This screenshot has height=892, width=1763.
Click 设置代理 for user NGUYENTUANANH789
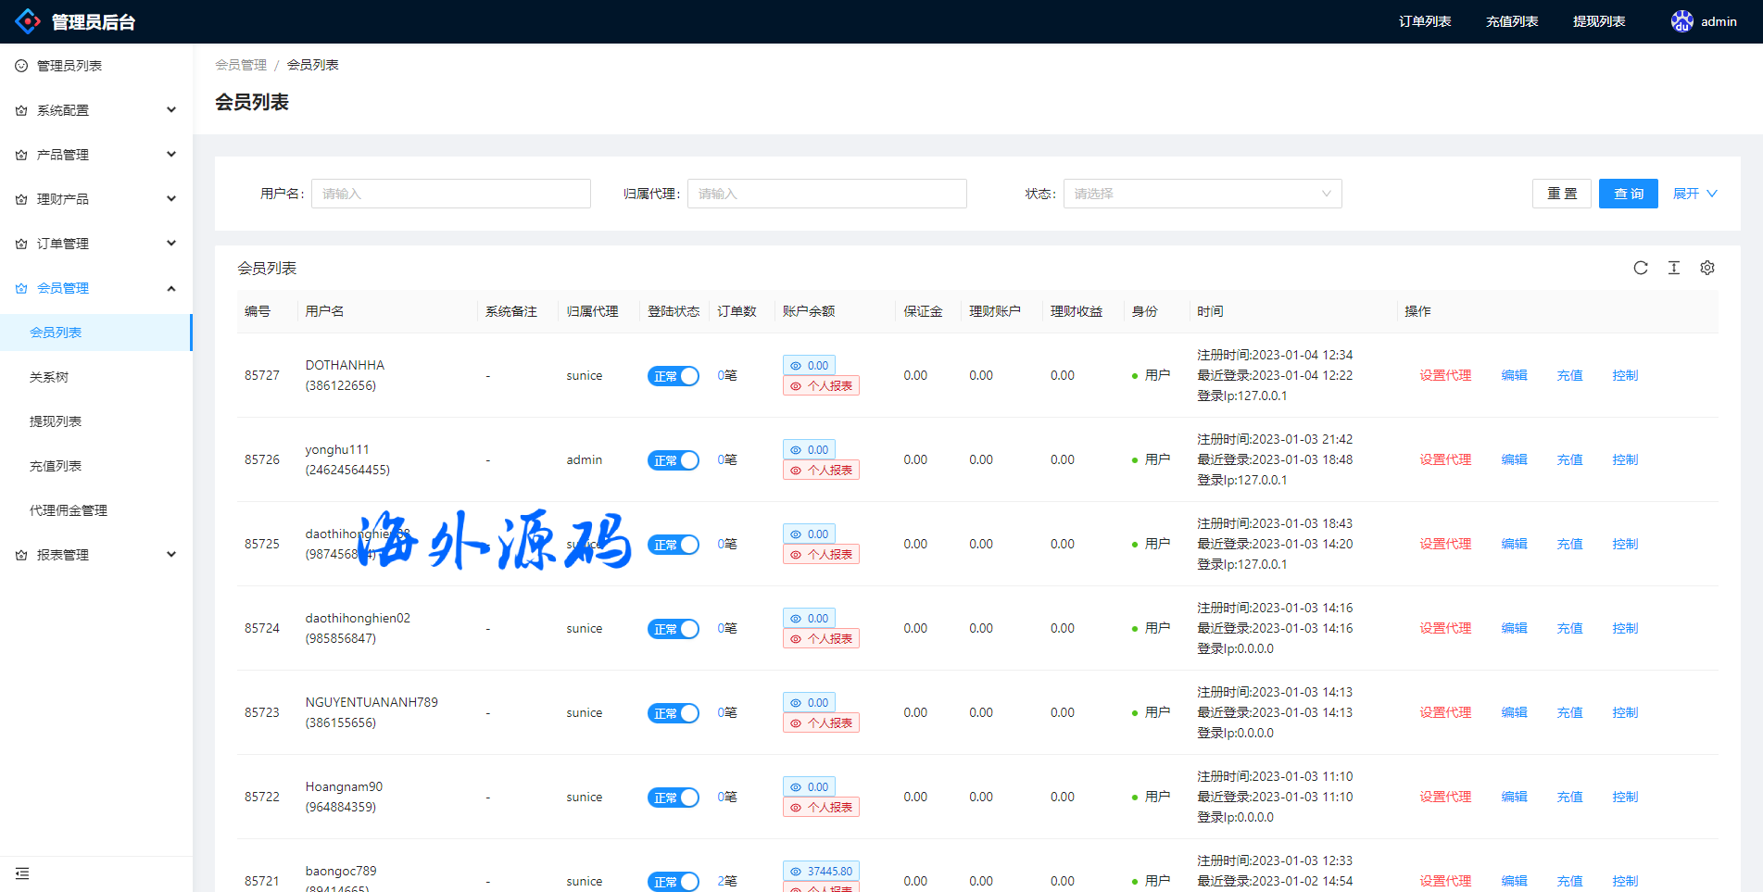point(1444,712)
